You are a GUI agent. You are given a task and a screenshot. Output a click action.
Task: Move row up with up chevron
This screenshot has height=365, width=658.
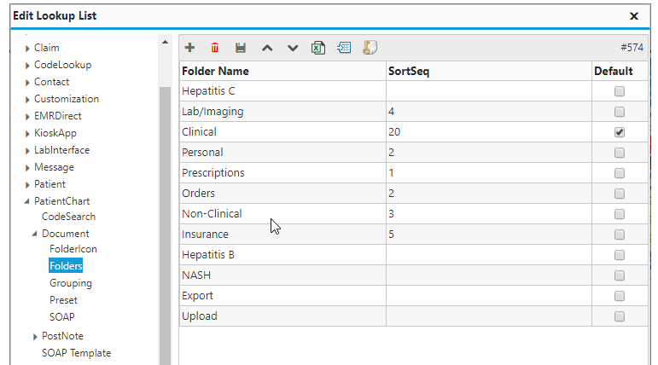pos(267,48)
